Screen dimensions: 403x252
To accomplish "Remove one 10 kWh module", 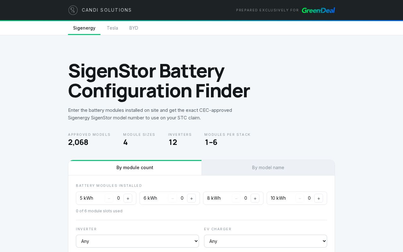I will (300, 198).
